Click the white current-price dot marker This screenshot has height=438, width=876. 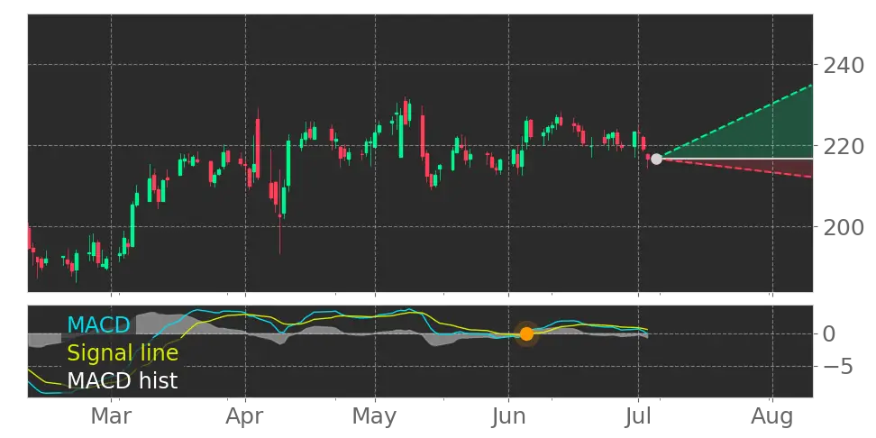[656, 160]
